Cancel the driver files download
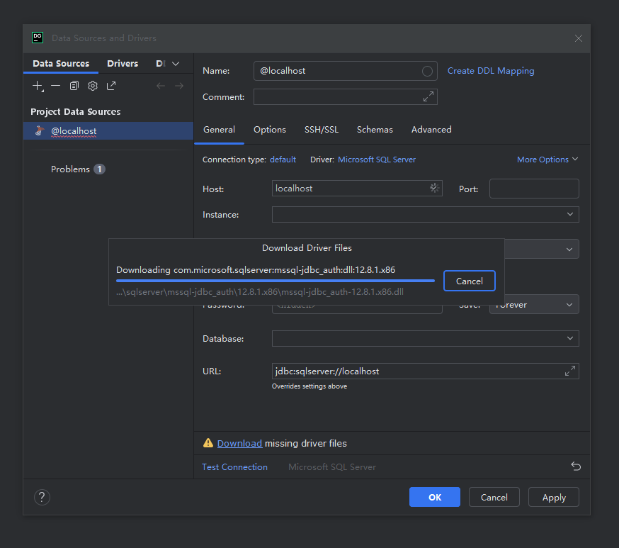 469,281
